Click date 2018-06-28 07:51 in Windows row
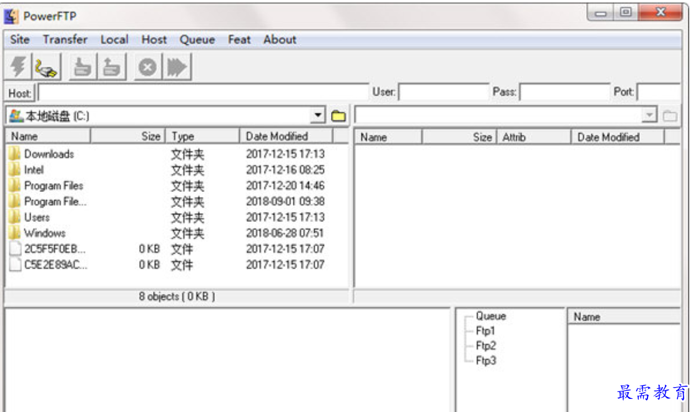Screen dimensions: 693x412 [x=285, y=233]
